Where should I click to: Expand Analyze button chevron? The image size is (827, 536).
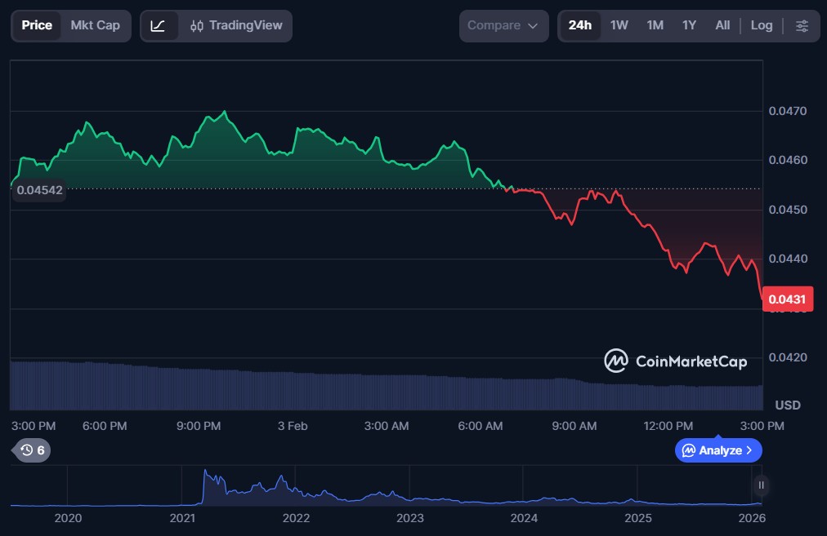click(750, 450)
